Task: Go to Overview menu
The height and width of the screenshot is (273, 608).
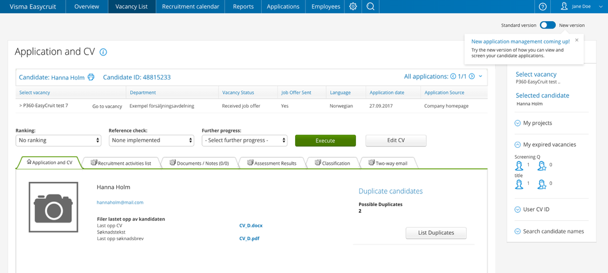Action: 86,7
